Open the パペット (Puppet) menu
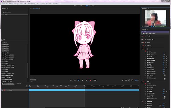 coord(23,4)
